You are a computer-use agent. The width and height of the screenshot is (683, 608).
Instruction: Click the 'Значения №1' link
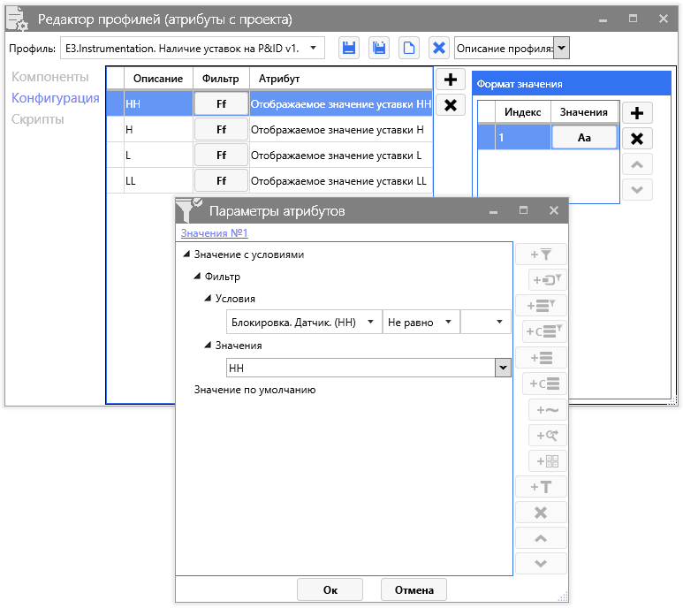(214, 233)
